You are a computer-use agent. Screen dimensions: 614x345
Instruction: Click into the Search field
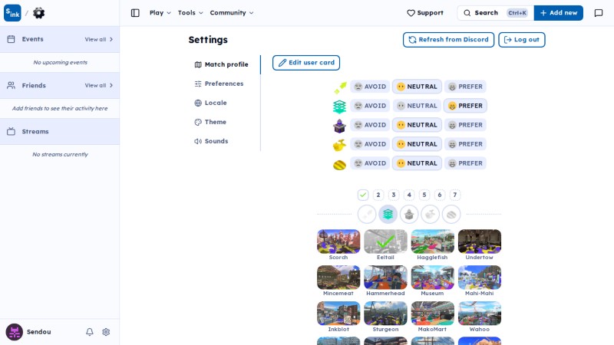496,13
